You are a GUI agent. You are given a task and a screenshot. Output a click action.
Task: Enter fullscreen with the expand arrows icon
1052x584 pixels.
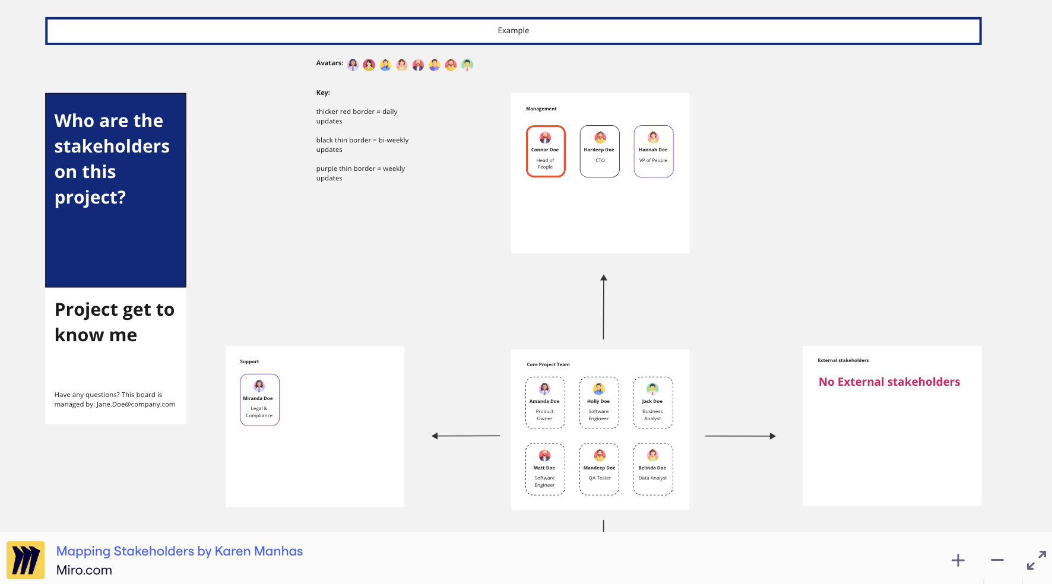click(x=1037, y=558)
